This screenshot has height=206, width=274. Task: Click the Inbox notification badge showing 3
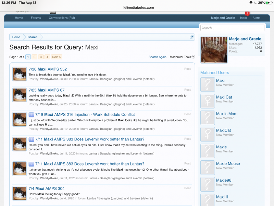pyautogui.click(x=247, y=13)
